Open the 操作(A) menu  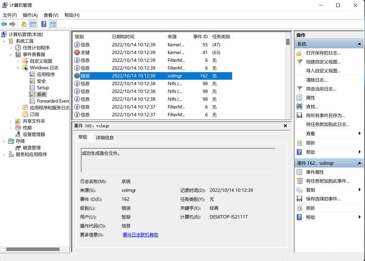30,15
